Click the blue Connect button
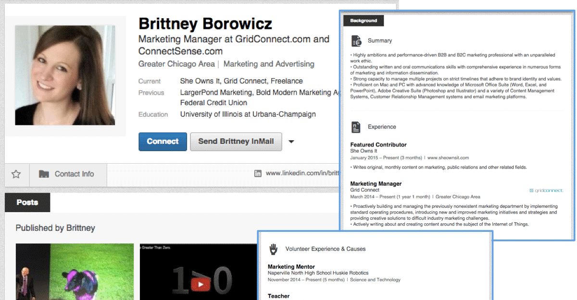 click(163, 142)
